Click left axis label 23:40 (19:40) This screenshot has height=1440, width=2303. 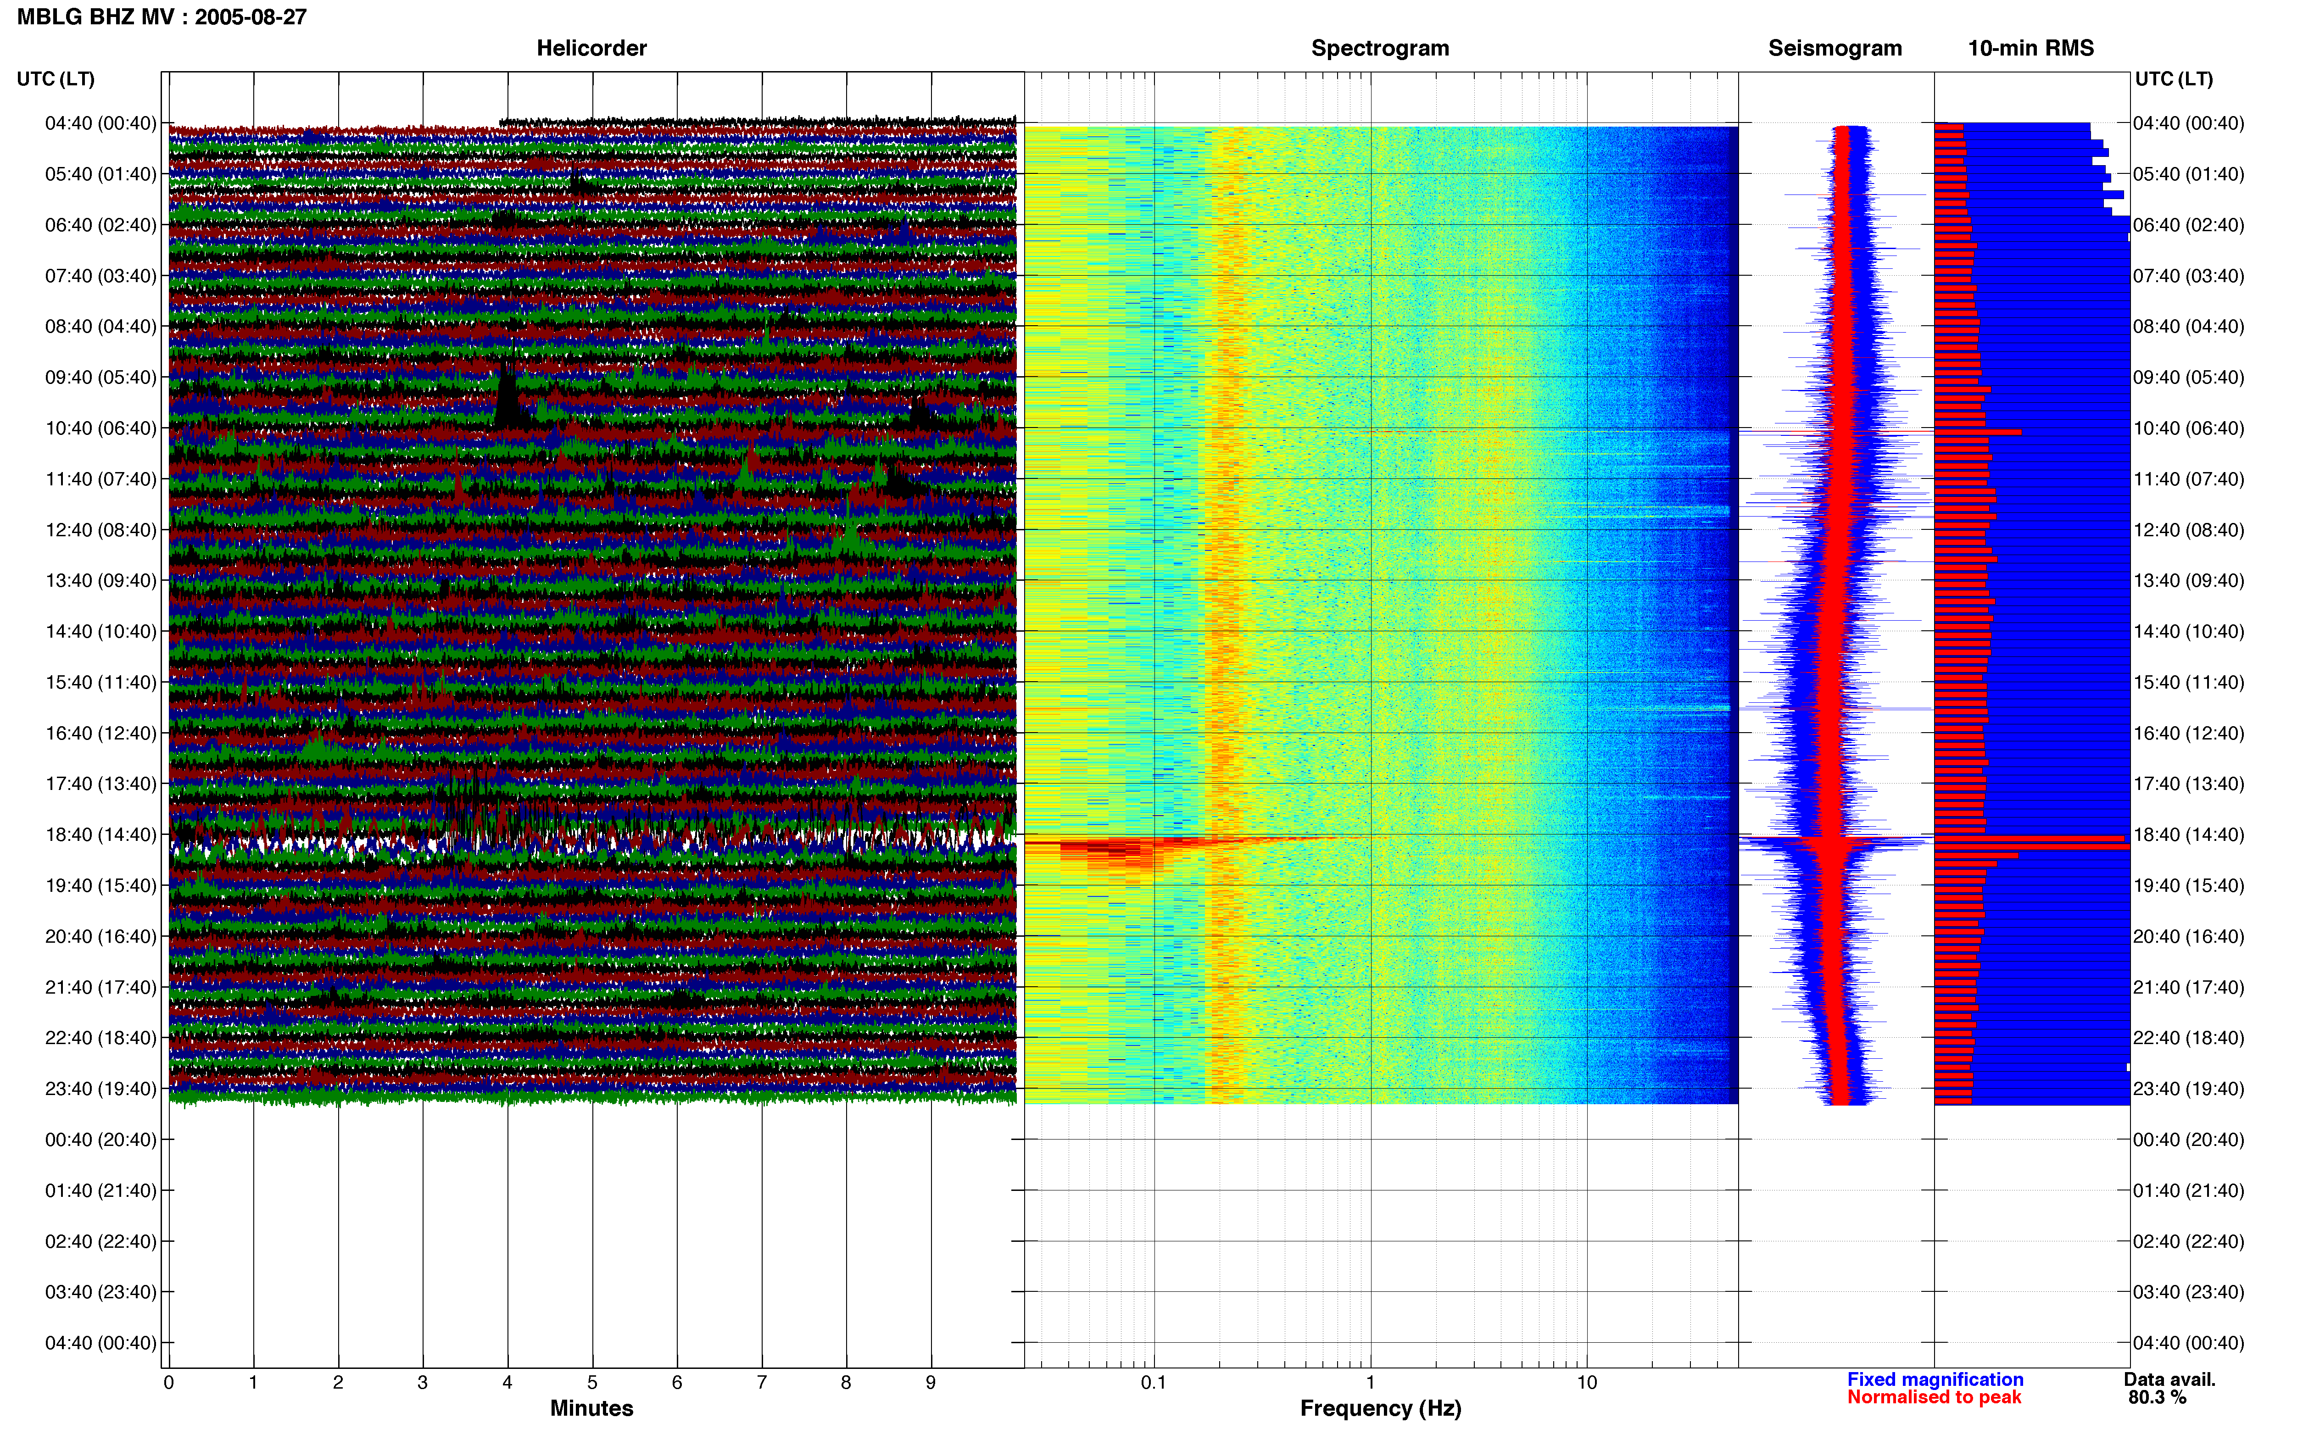pos(101,1089)
